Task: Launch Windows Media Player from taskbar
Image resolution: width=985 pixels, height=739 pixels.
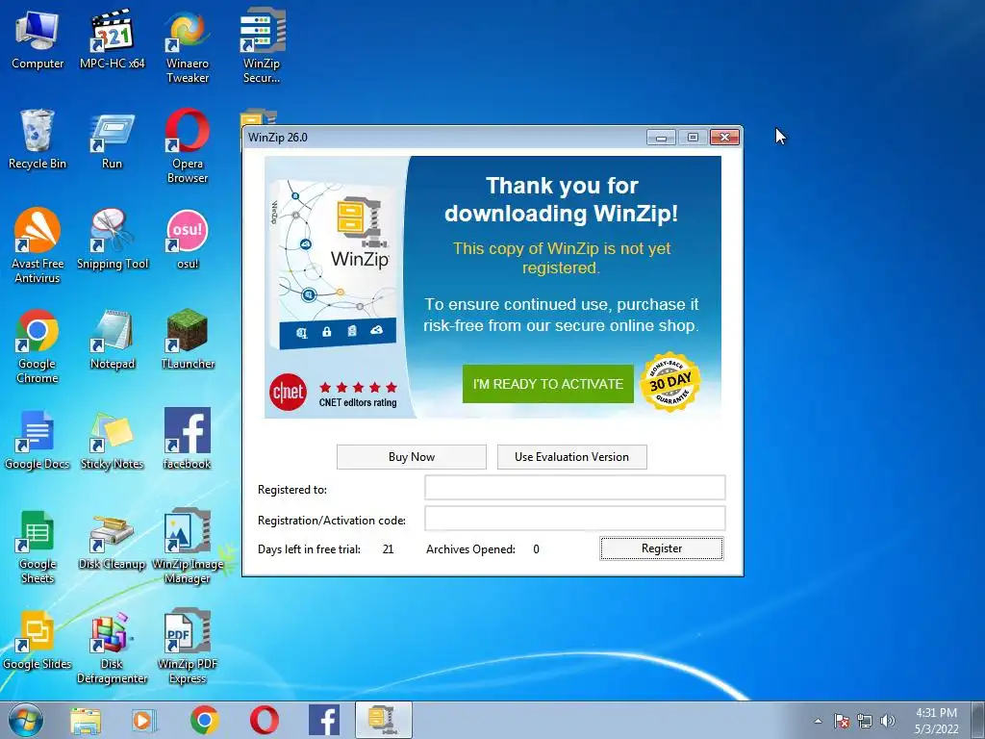Action: (x=144, y=721)
